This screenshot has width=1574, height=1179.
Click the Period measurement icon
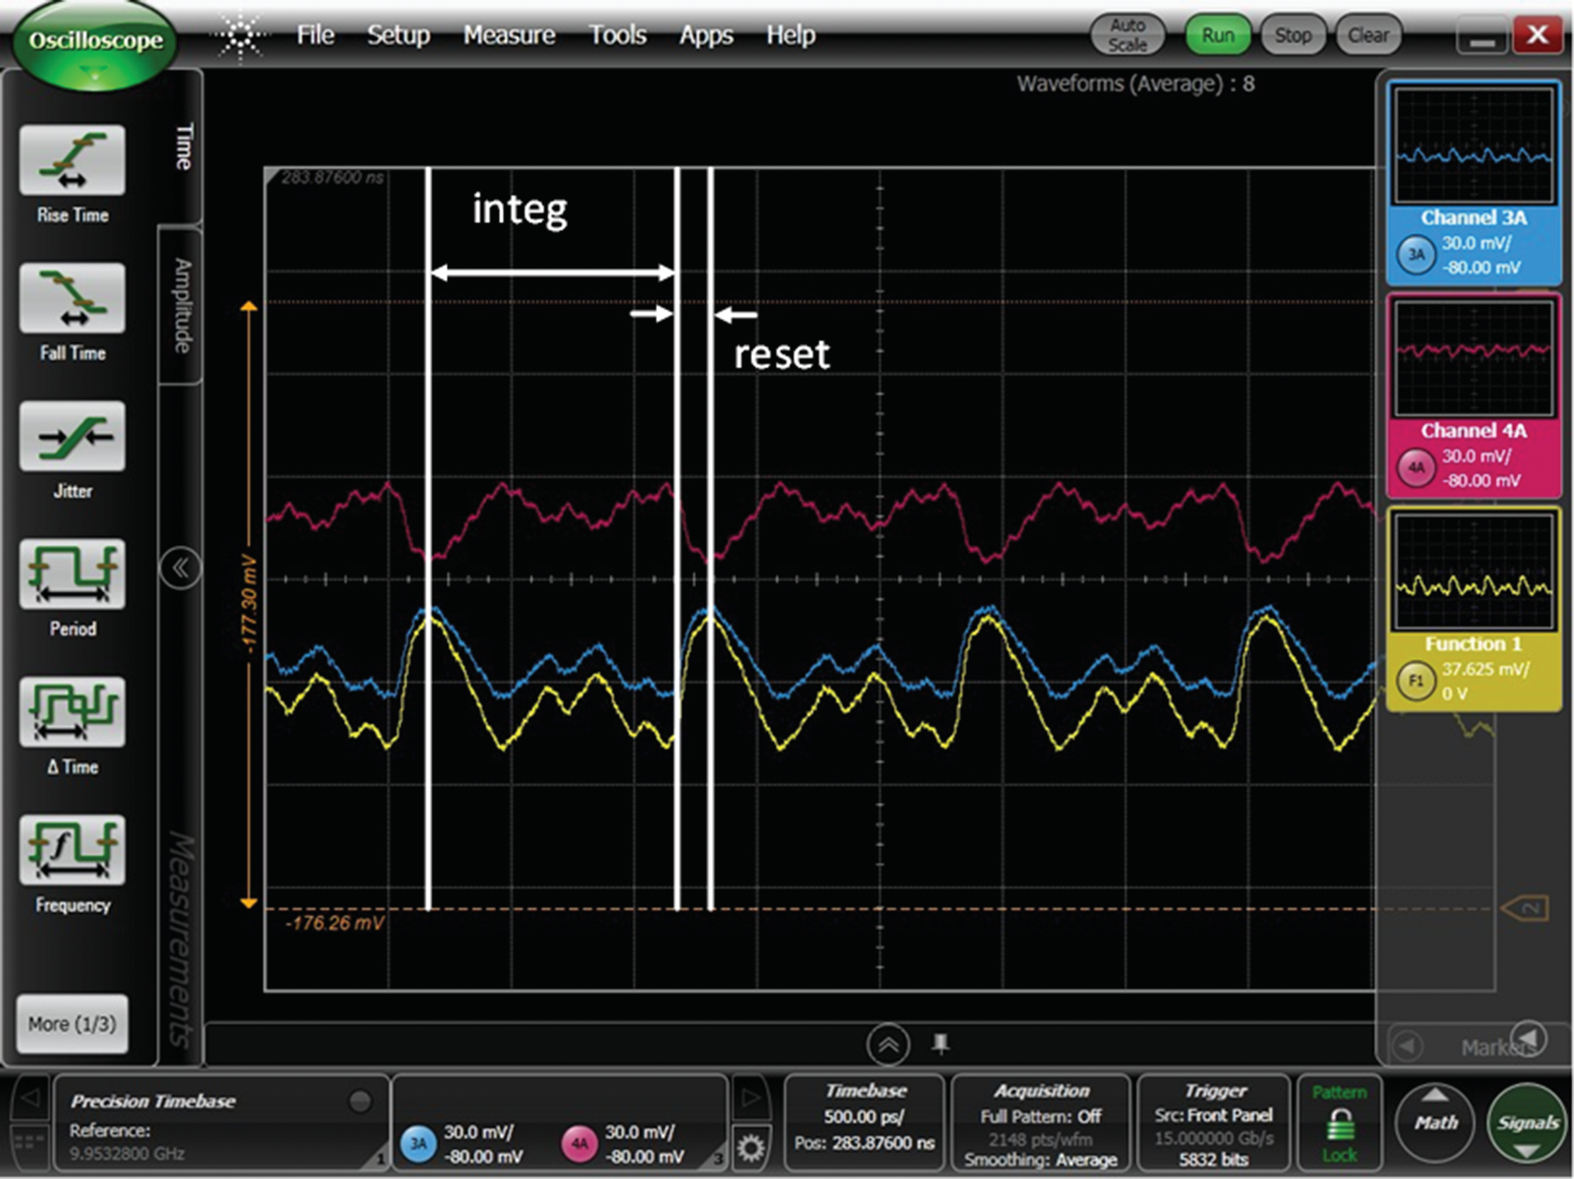pyautogui.click(x=73, y=574)
